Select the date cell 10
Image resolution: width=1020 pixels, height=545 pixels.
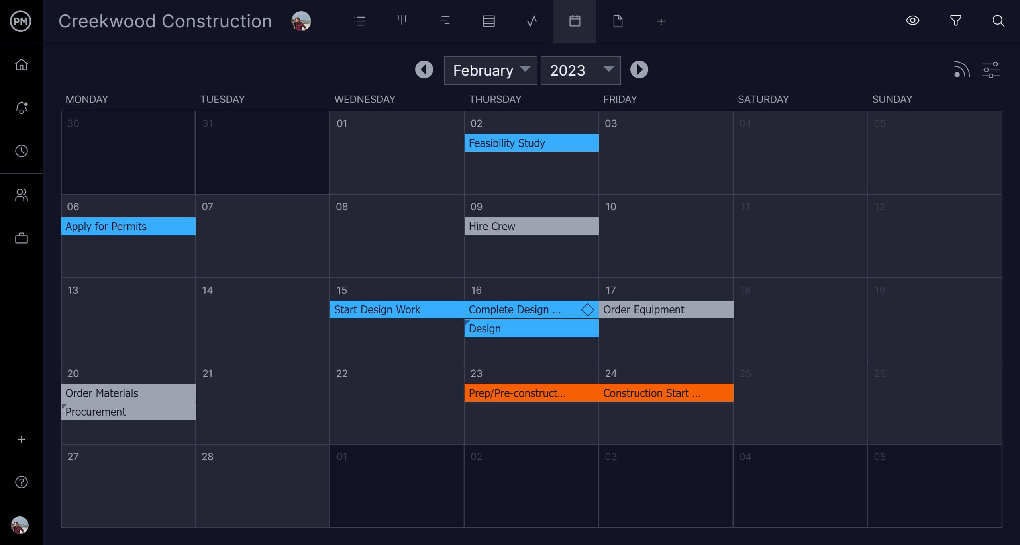(665, 236)
